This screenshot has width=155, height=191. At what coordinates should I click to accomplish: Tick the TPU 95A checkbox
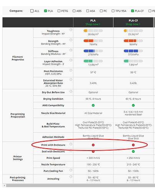[113, 11]
